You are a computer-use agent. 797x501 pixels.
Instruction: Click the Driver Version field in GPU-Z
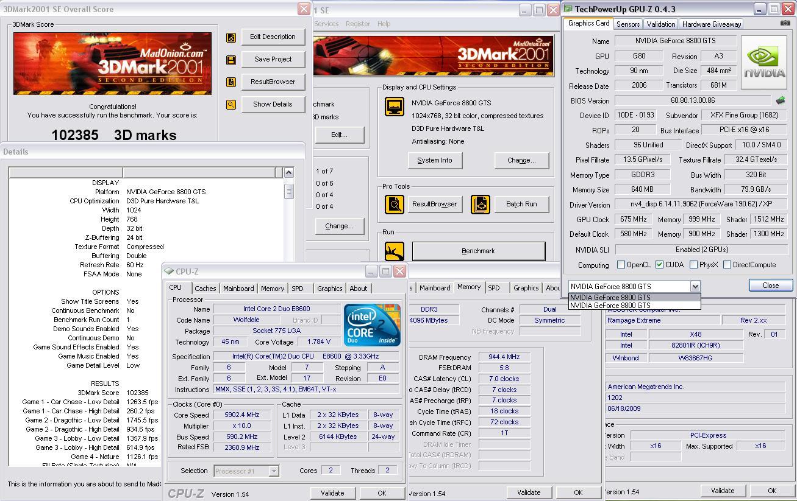(701, 205)
